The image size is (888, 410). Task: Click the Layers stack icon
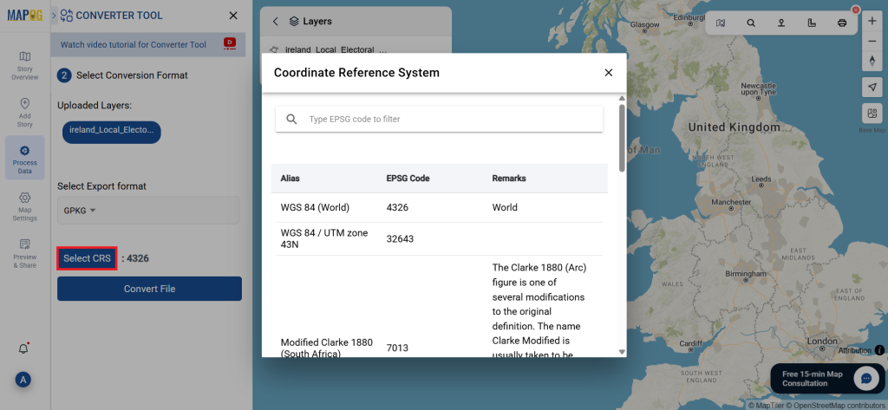(x=294, y=22)
